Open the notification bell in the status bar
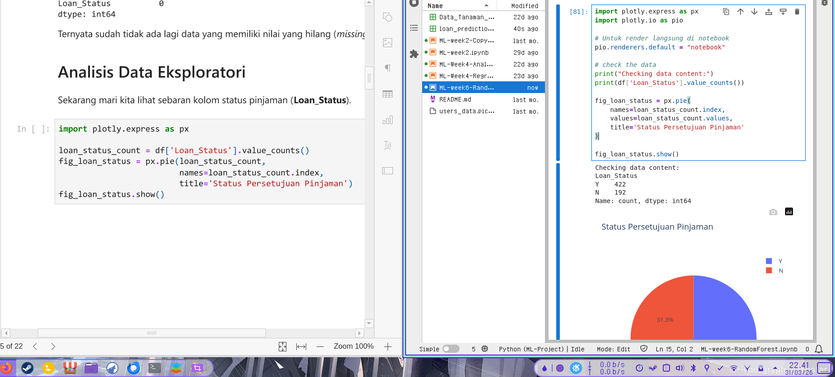Image resolution: width=835 pixels, height=377 pixels. coord(819,349)
